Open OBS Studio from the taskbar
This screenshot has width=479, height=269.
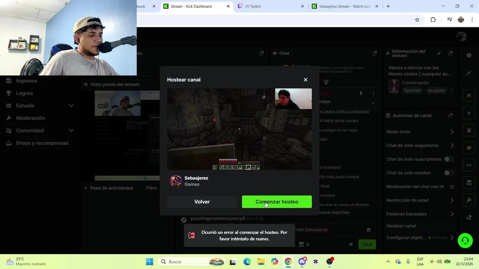click(329, 262)
